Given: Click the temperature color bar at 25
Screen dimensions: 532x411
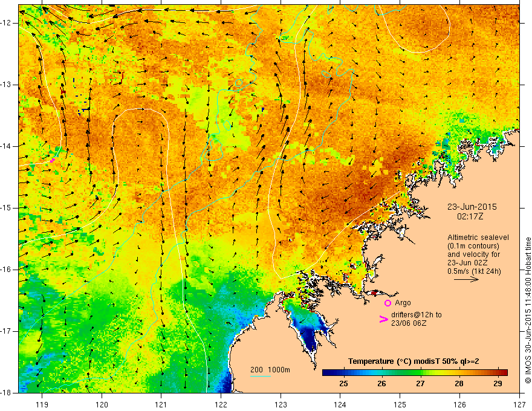Looking at the screenshot, I should tap(344, 373).
